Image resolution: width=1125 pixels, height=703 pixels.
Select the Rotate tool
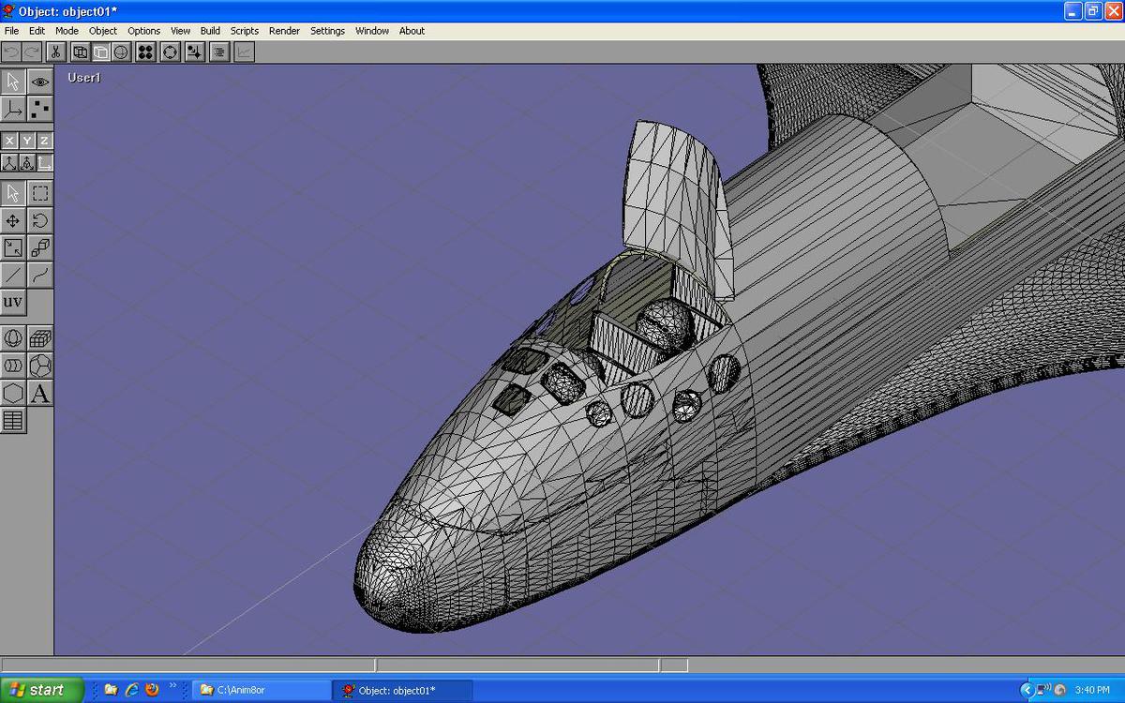[39, 220]
